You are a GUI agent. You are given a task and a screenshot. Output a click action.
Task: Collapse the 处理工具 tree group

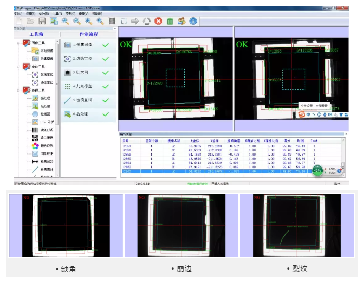coord(18,90)
